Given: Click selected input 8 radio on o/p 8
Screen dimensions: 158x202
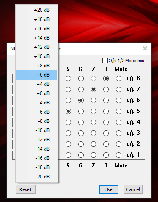Looking at the screenshot, I should 106,79.
